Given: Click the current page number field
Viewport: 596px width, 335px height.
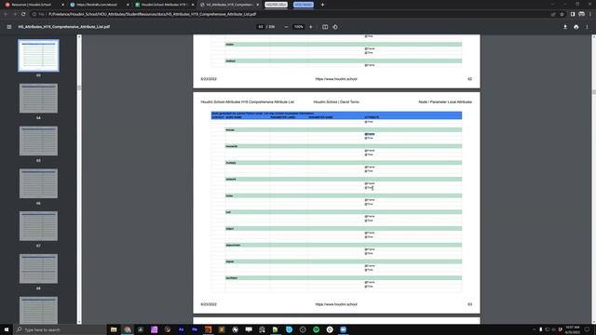Looking at the screenshot, I should coord(261,27).
